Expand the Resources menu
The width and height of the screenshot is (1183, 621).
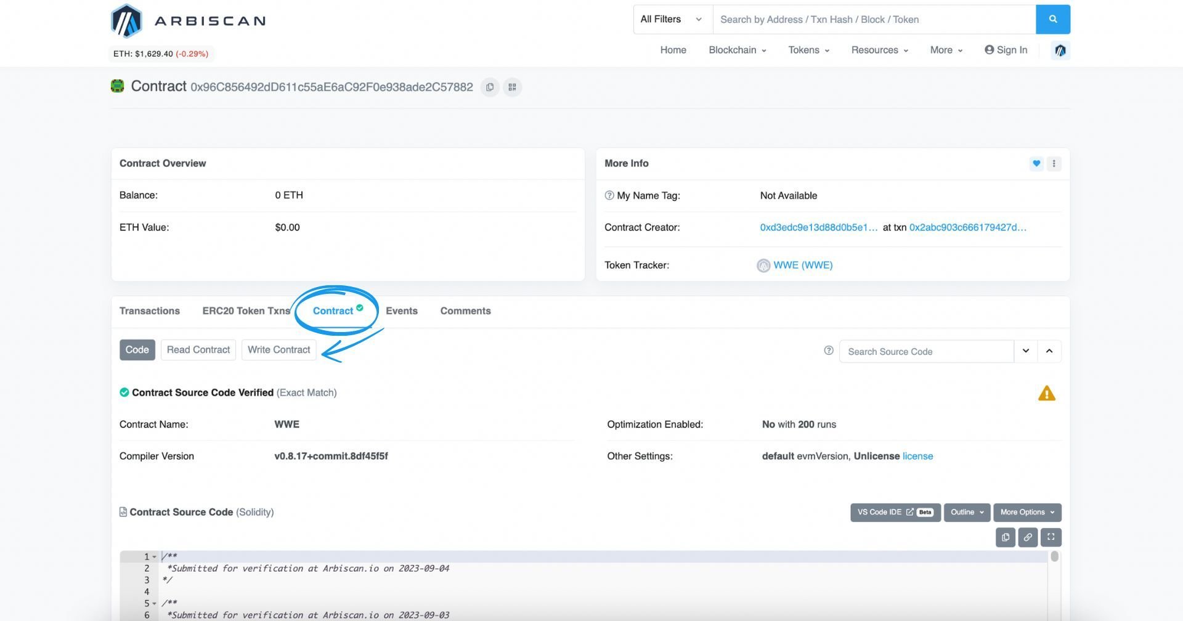880,50
